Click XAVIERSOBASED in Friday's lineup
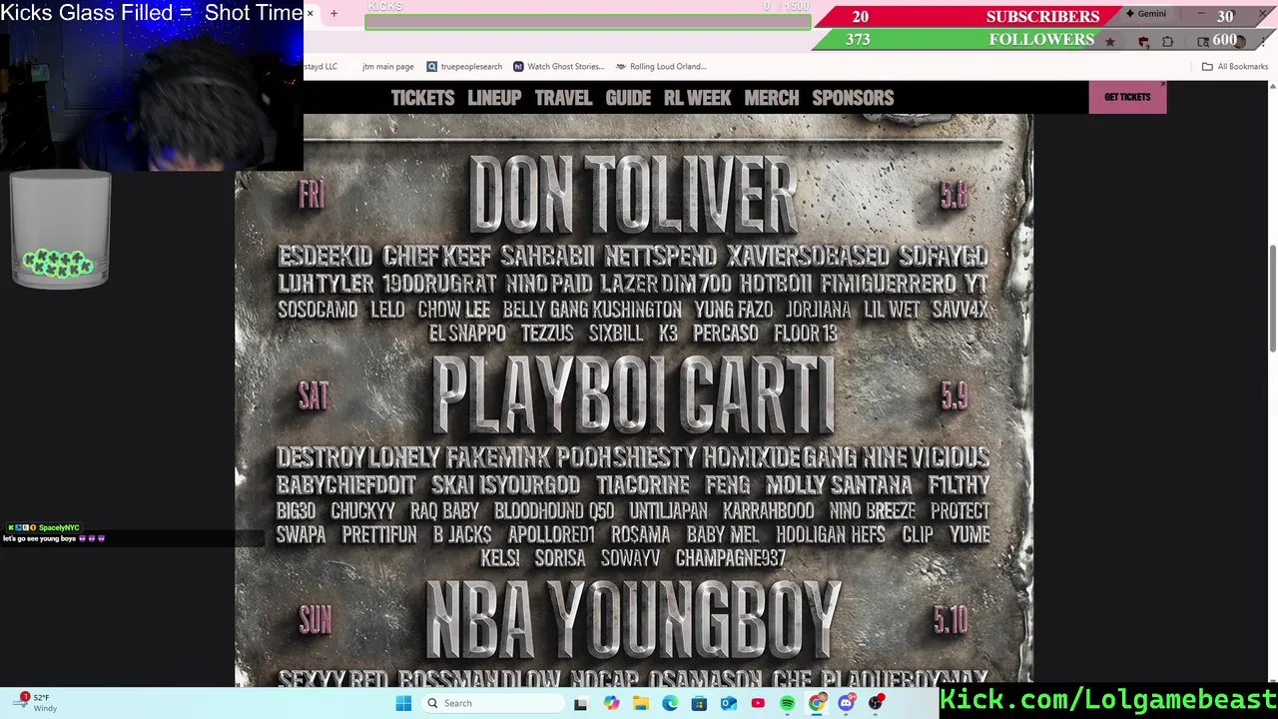Viewport: 1278px width, 719px height. 808,257
